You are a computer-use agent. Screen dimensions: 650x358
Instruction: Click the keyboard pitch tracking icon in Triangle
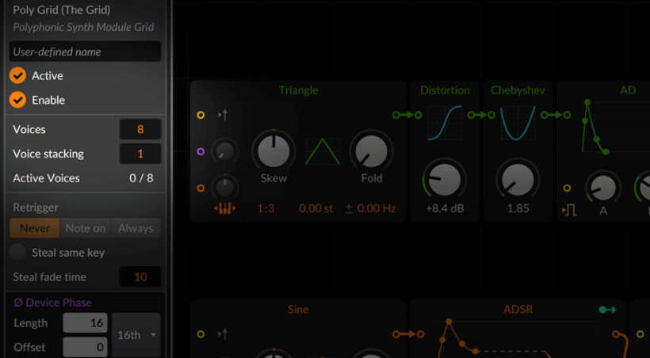pos(224,208)
